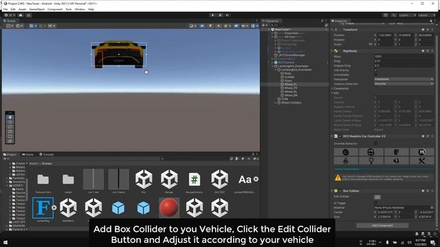Disable the Box Collider component checkbox

pyautogui.click(x=341, y=191)
